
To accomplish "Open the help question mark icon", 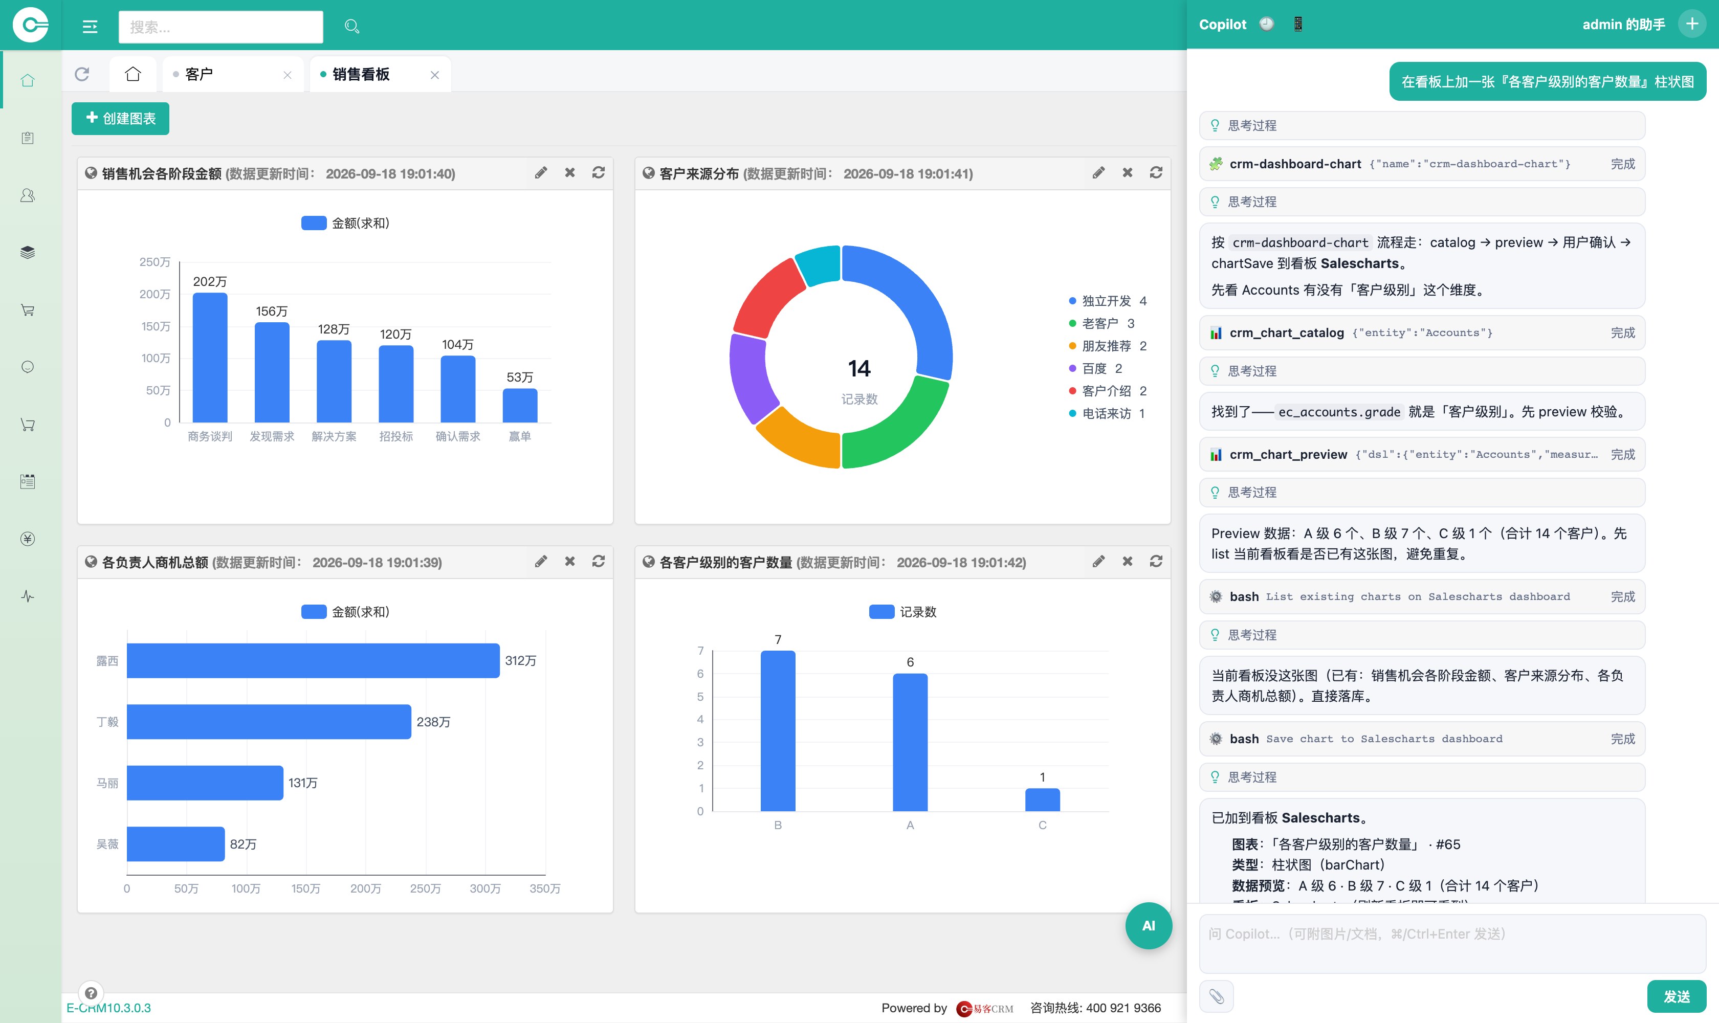I will click(91, 993).
